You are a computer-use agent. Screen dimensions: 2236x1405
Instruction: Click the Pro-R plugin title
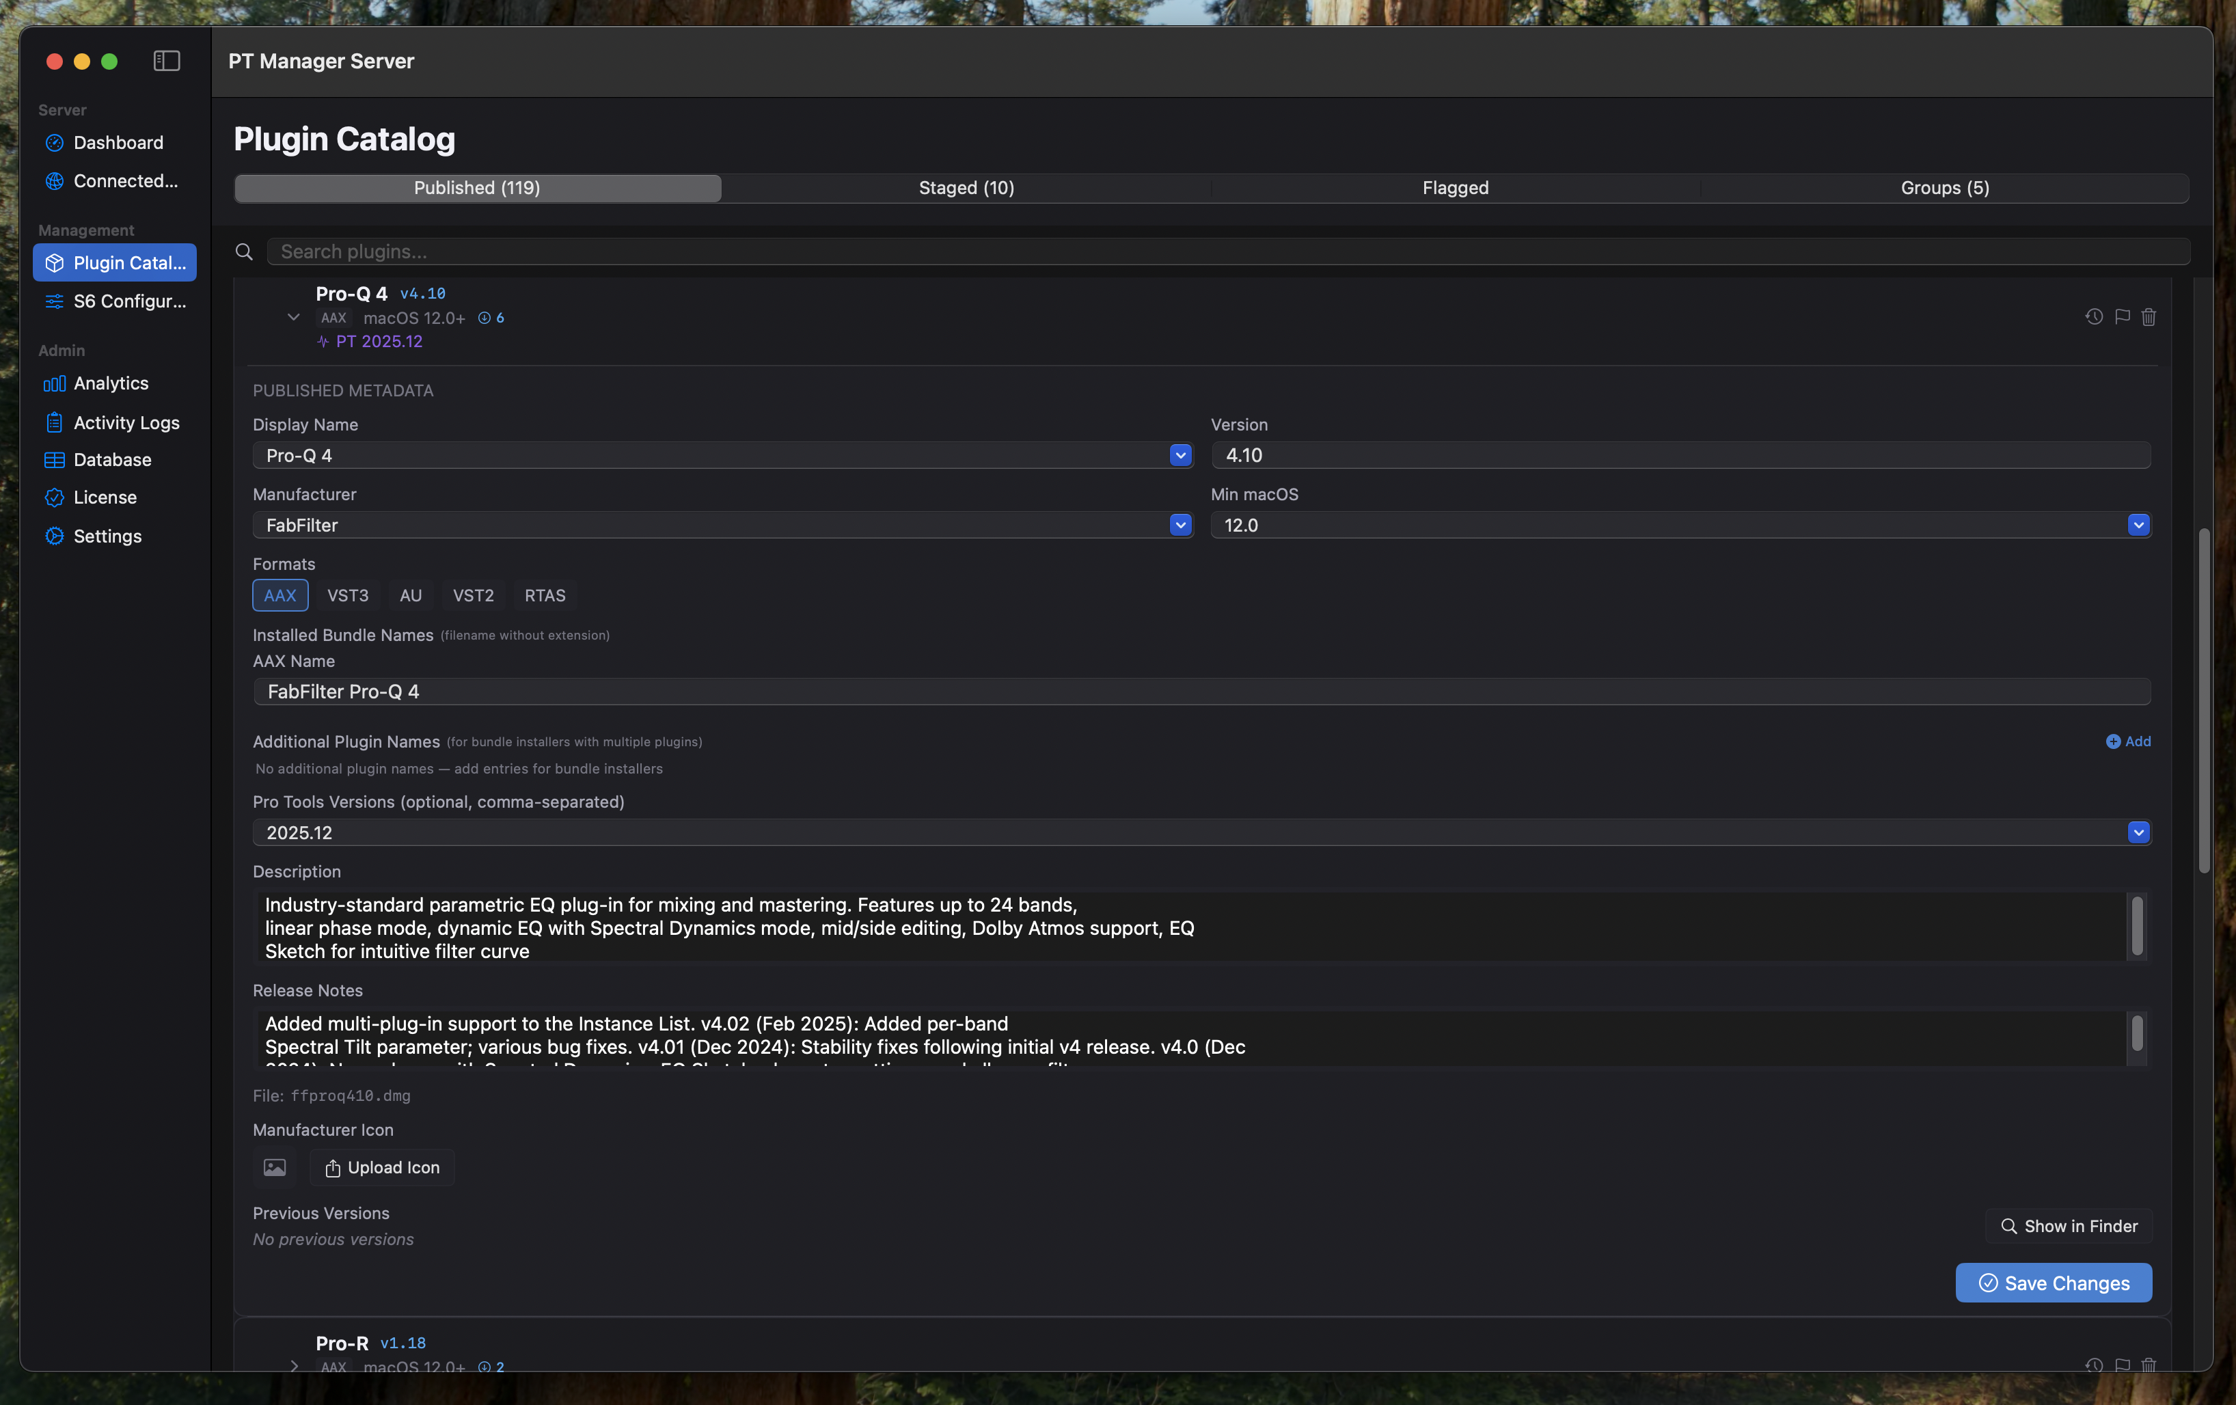(342, 1343)
